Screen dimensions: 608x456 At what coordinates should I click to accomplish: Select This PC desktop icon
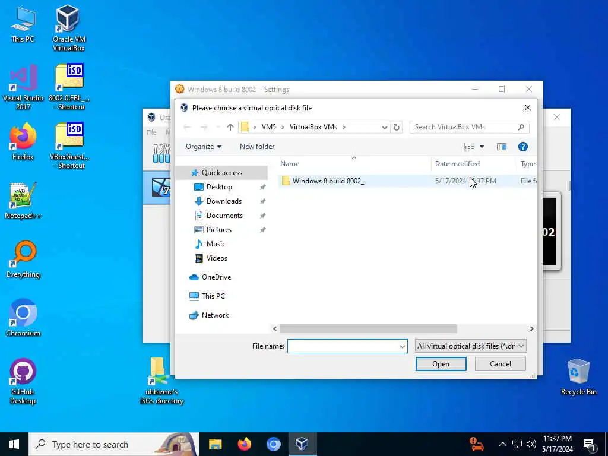tap(23, 24)
